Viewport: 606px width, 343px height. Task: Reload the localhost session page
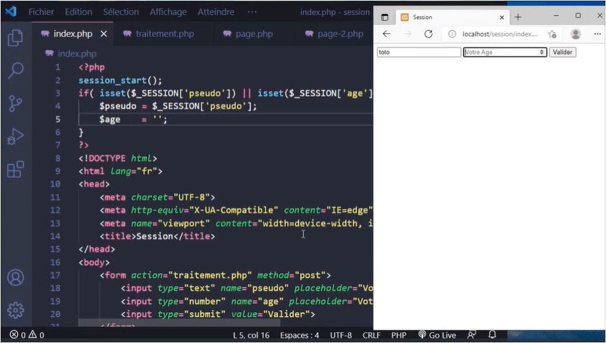[x=428, y=34]
